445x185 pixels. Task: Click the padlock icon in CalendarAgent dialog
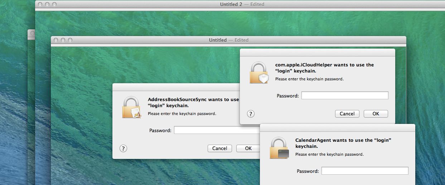[x=279, y=148]
